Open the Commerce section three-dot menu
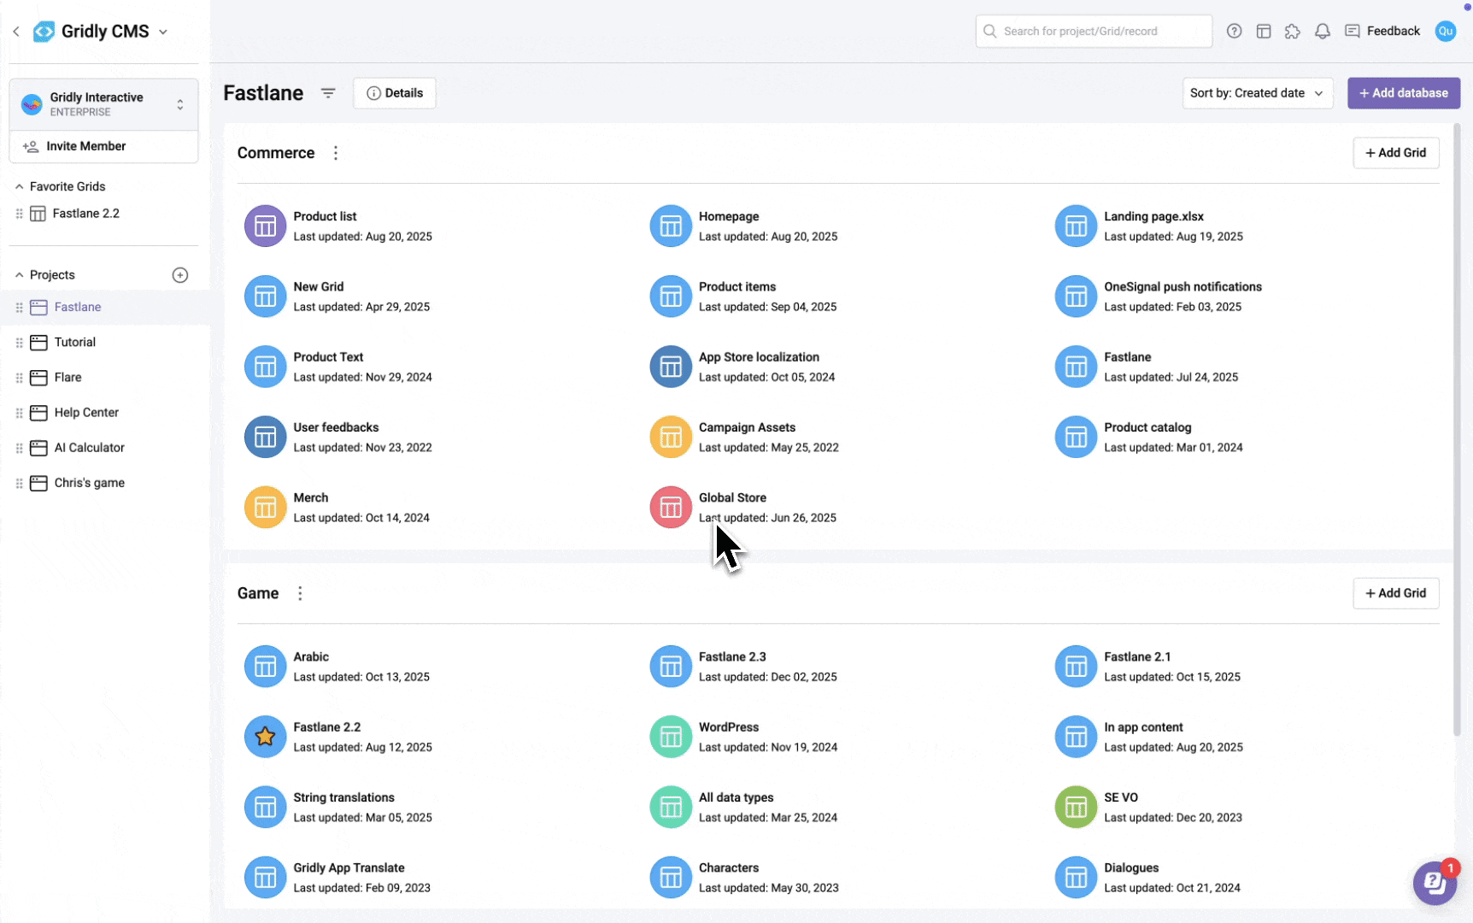1473x923 pixels. (335, 152)
